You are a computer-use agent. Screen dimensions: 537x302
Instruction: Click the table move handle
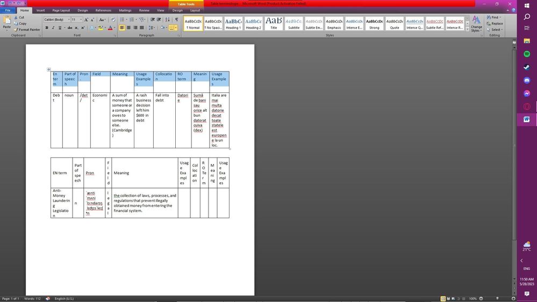coord(48,69)
